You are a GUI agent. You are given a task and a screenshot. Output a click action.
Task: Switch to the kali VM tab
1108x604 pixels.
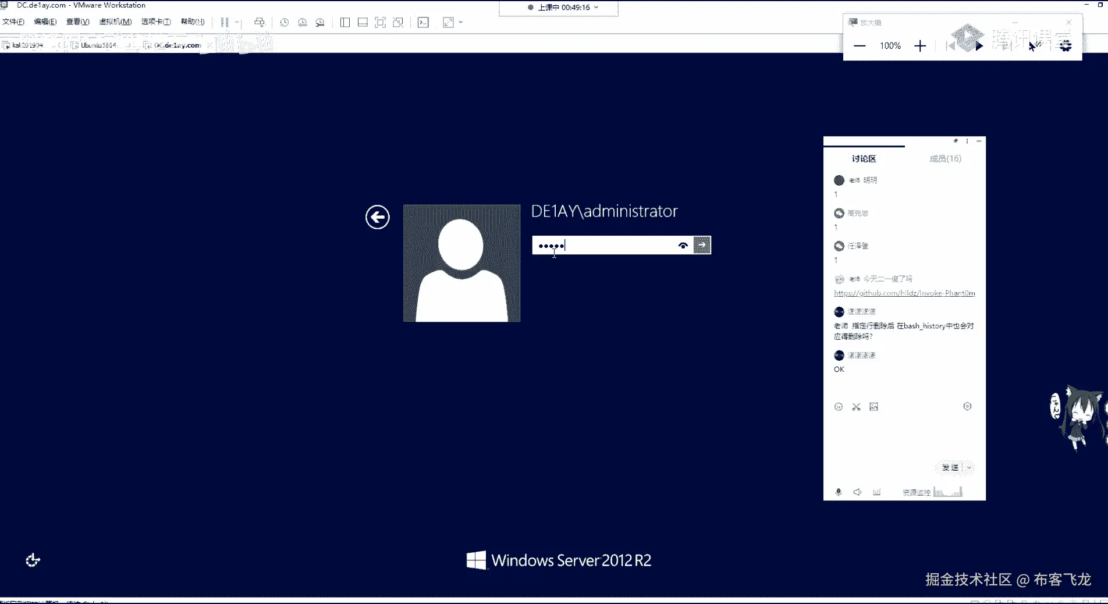point(27,45)
